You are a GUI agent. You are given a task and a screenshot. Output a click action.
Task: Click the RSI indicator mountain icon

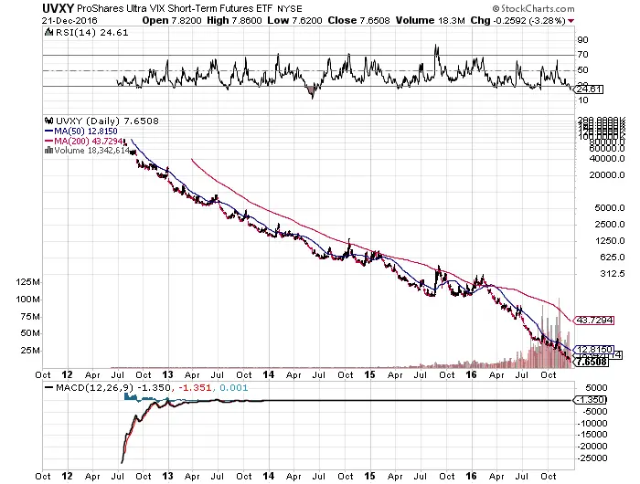click(x=49, y=32)
